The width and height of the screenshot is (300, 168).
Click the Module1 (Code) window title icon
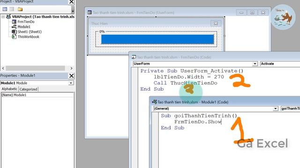coord(154,102)
